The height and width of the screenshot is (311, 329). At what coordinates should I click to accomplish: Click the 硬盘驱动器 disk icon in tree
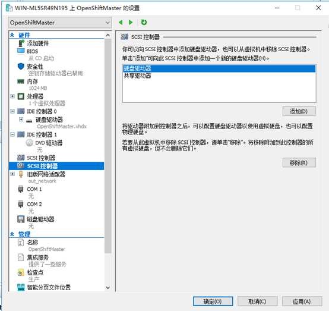[x=29, y=120]
